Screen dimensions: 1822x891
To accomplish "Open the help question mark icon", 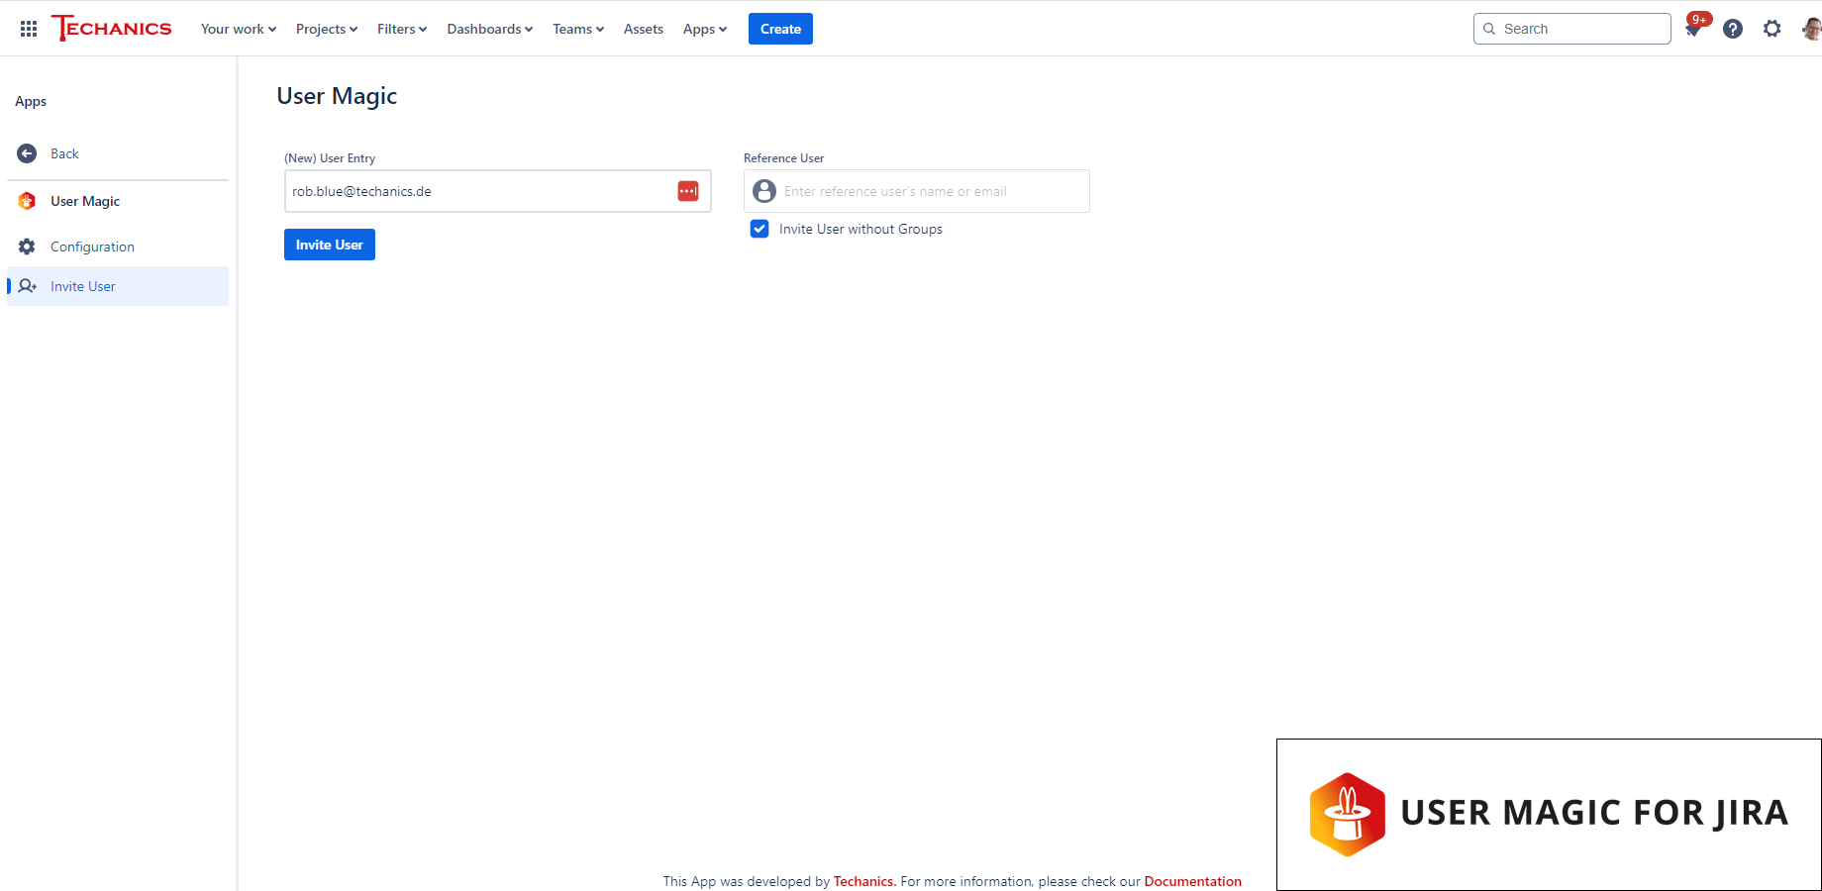I will tap(1733, 29).
